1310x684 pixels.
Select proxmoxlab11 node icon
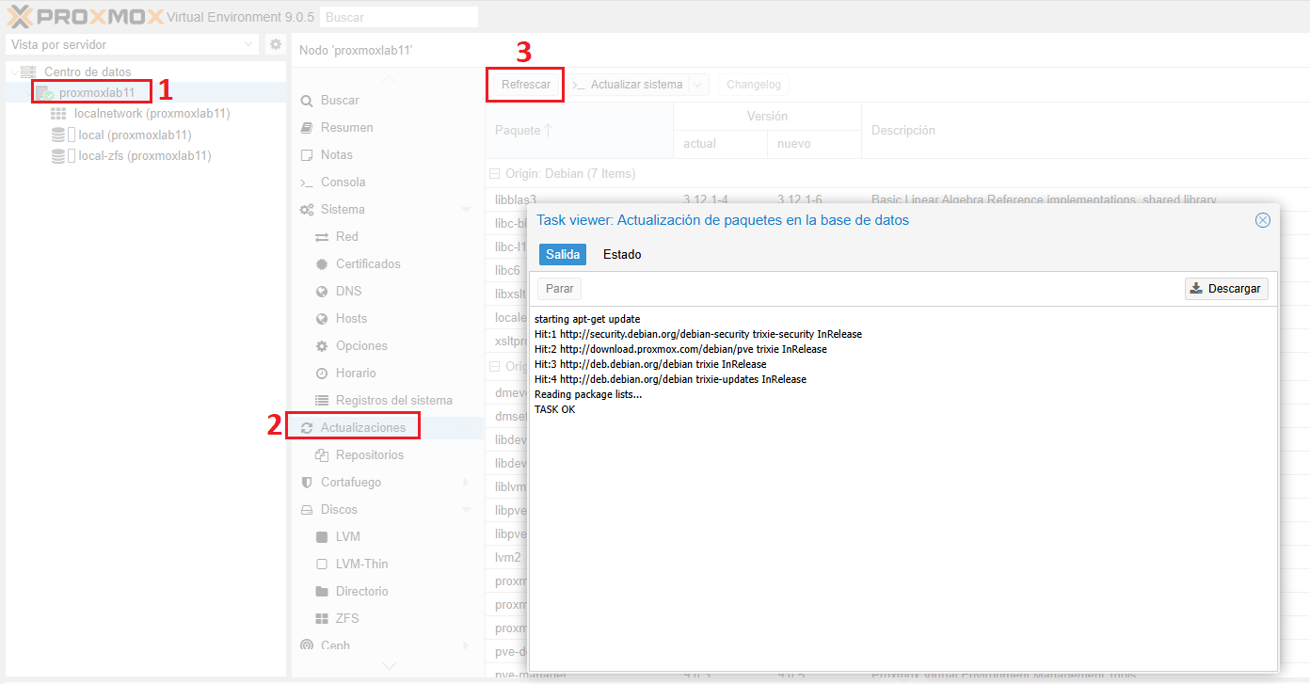coord(44,92)
